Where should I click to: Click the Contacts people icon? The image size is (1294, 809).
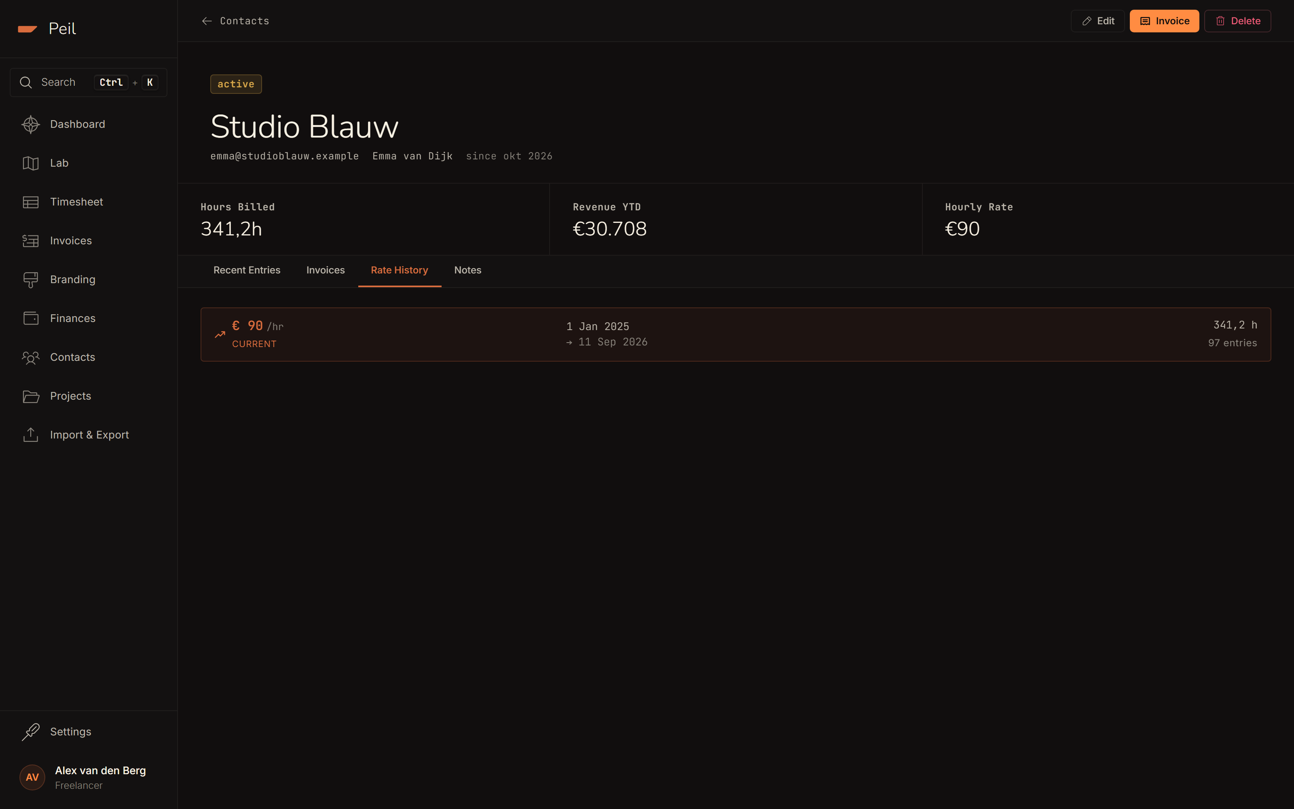click(x=30, y=358)
